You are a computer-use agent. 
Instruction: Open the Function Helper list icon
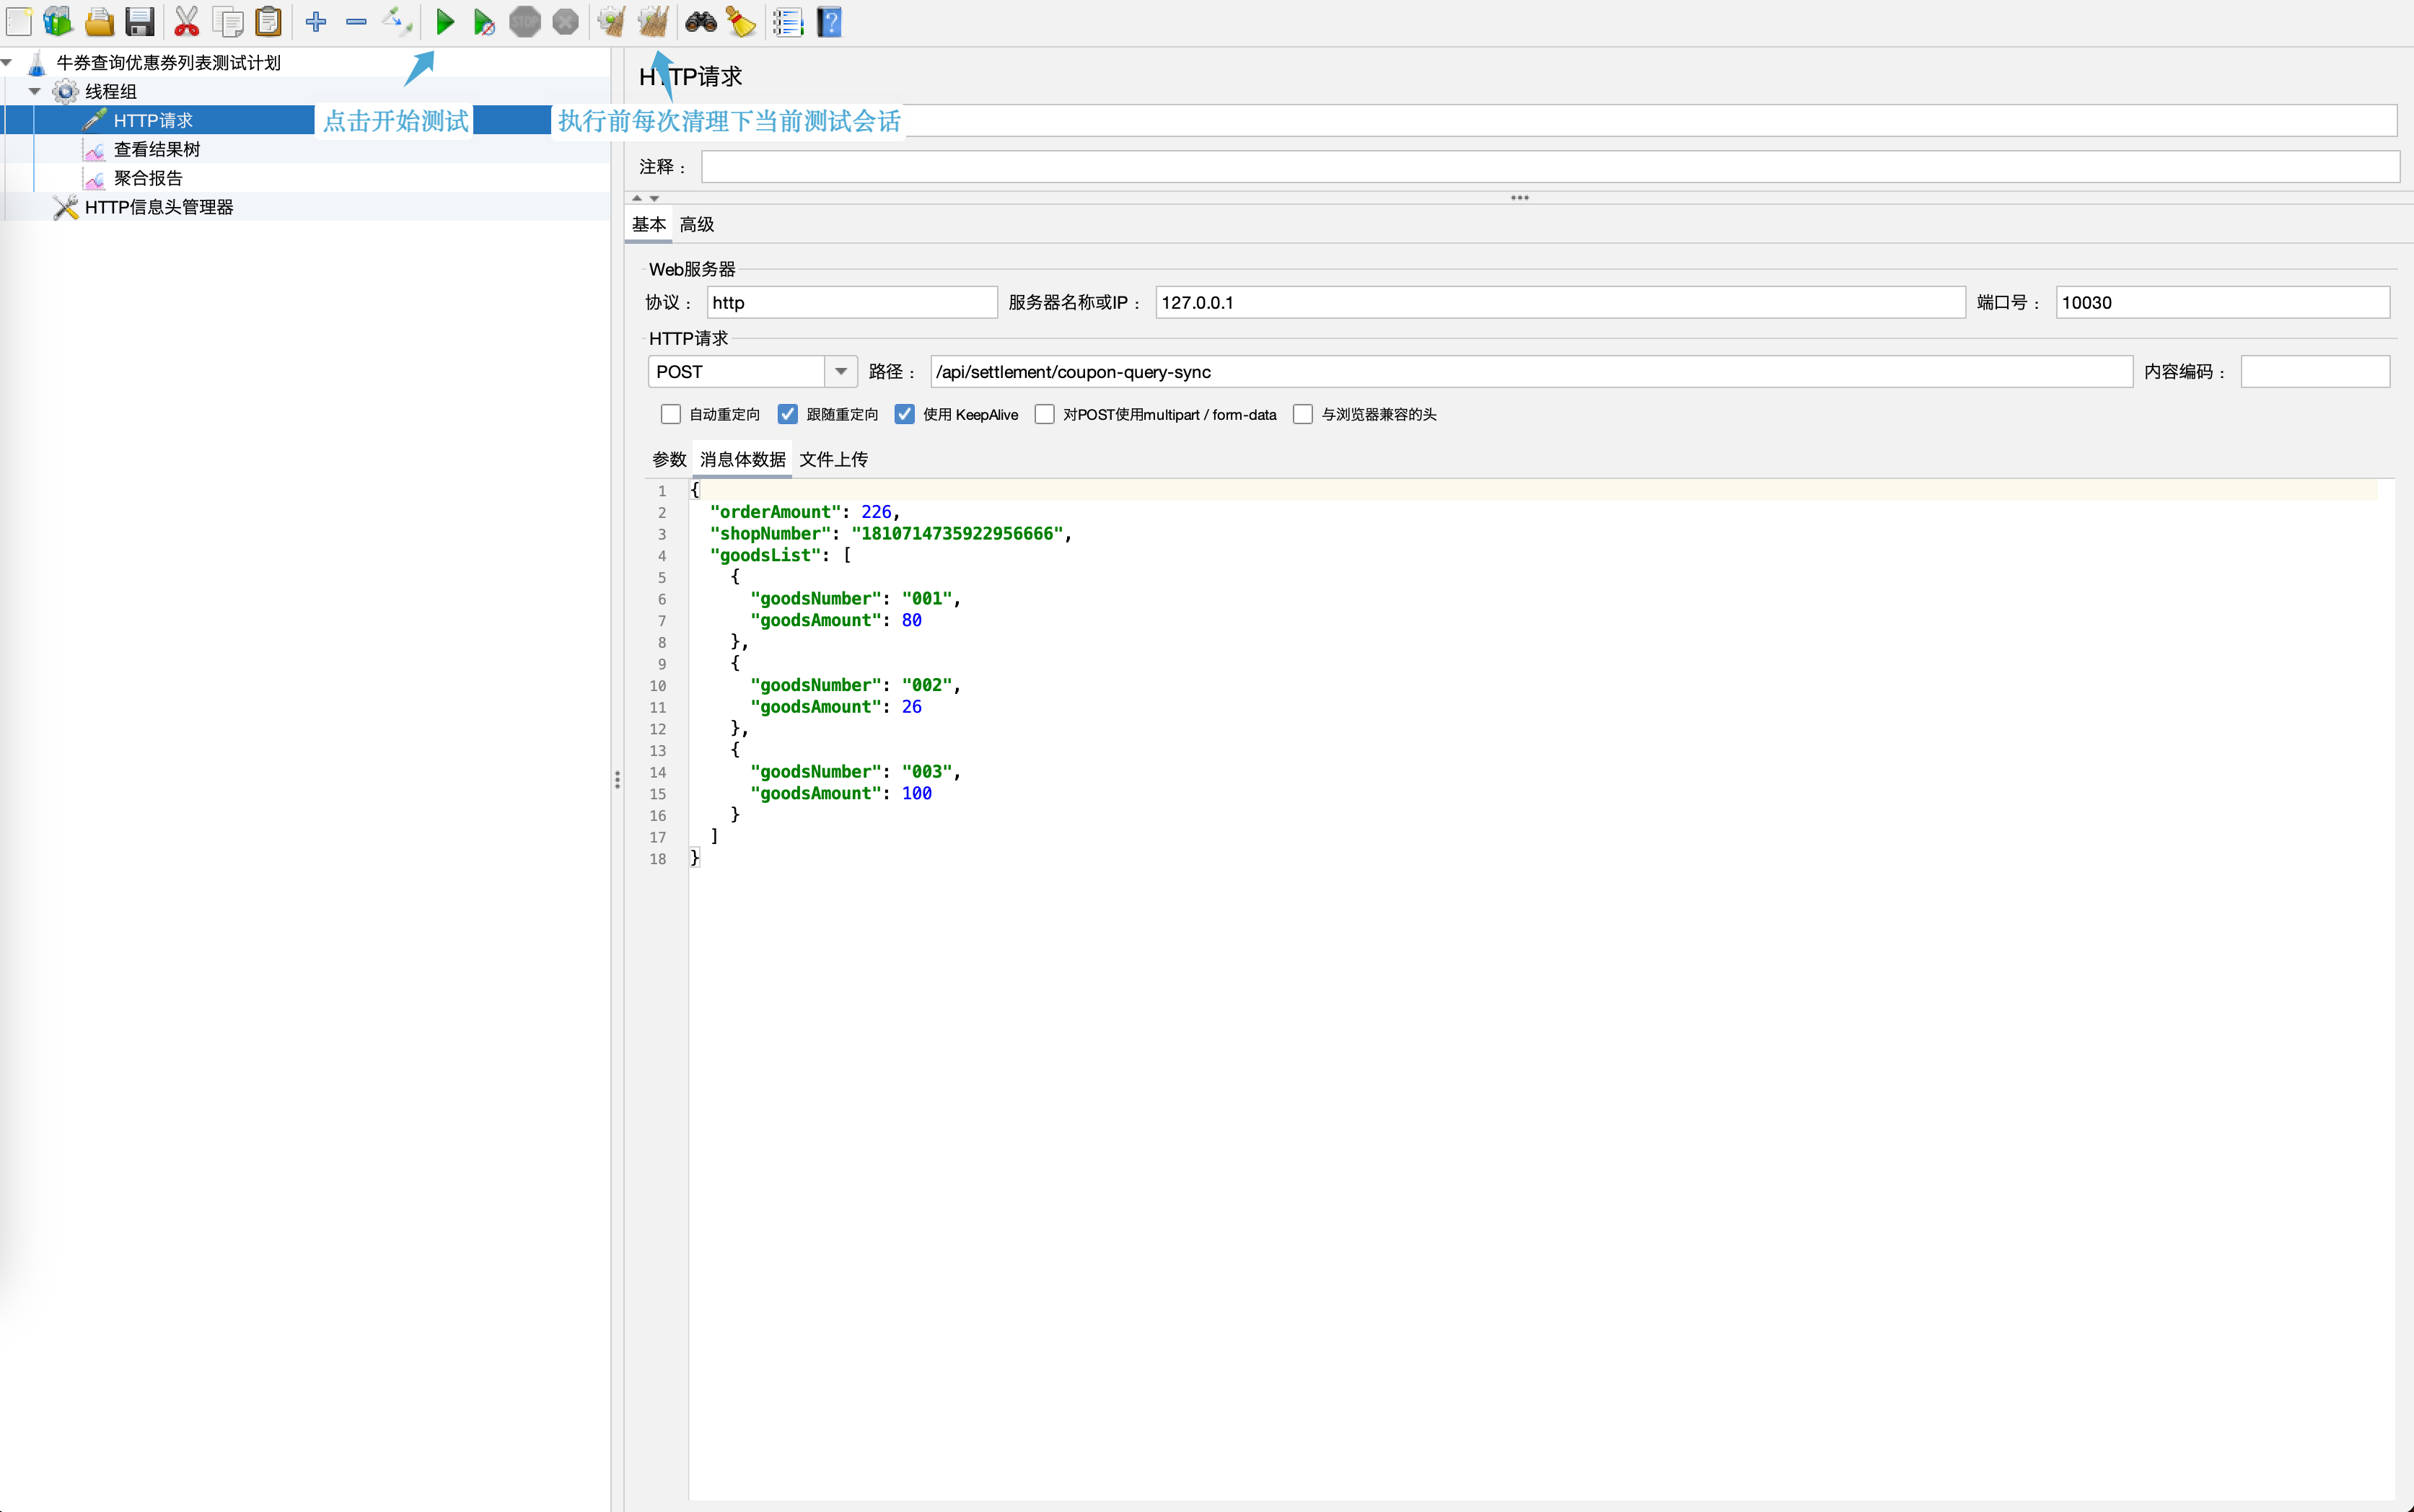788,21
